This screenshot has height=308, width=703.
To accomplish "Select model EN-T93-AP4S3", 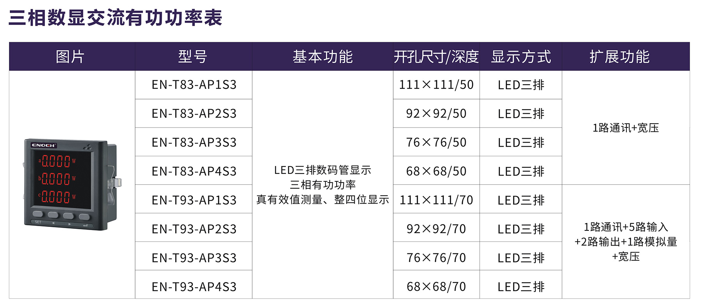I will pos(194,287).
